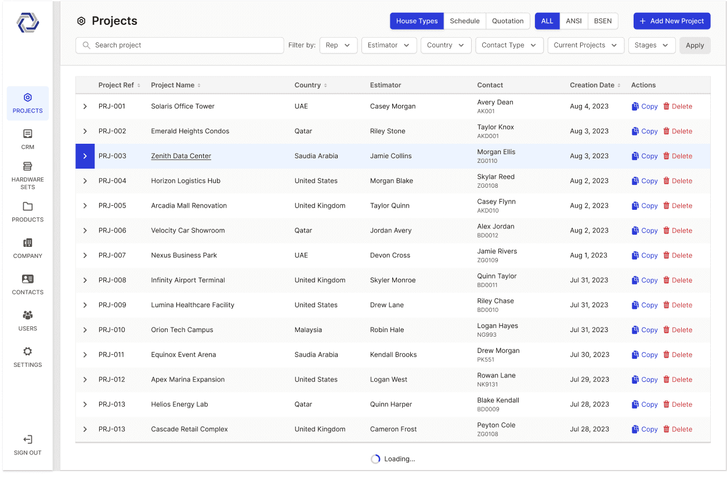The height and width of the screenshot is (477, 727).
Task: Open the Stages filter dropdown
Action: 652,45
